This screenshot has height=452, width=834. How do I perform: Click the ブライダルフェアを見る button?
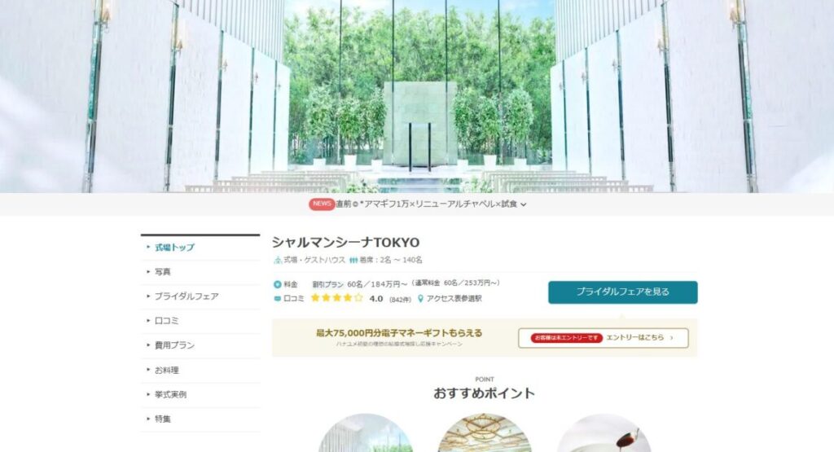click(x=623, y=292)
